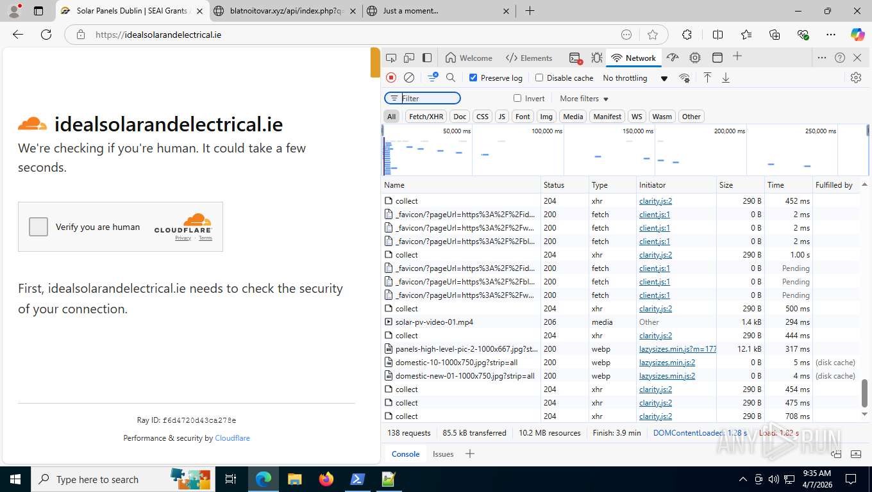Uncheck the Preserve log checkbox

pyautogui.click(x=473, y=78)
